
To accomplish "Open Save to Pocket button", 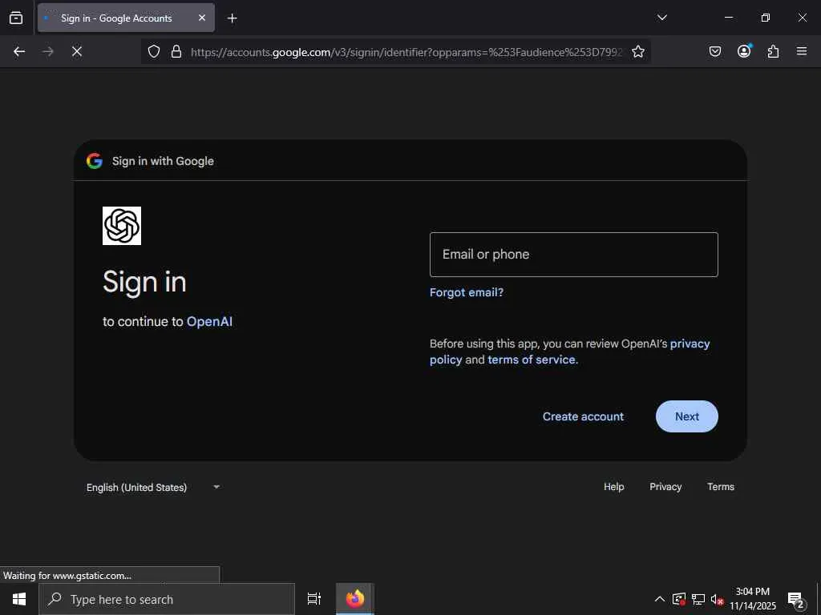I will (x=714, y=51).
